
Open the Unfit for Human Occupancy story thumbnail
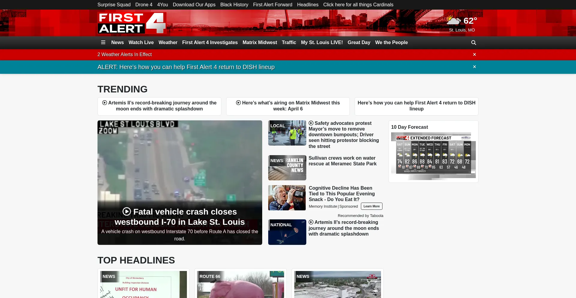point(143,284)
